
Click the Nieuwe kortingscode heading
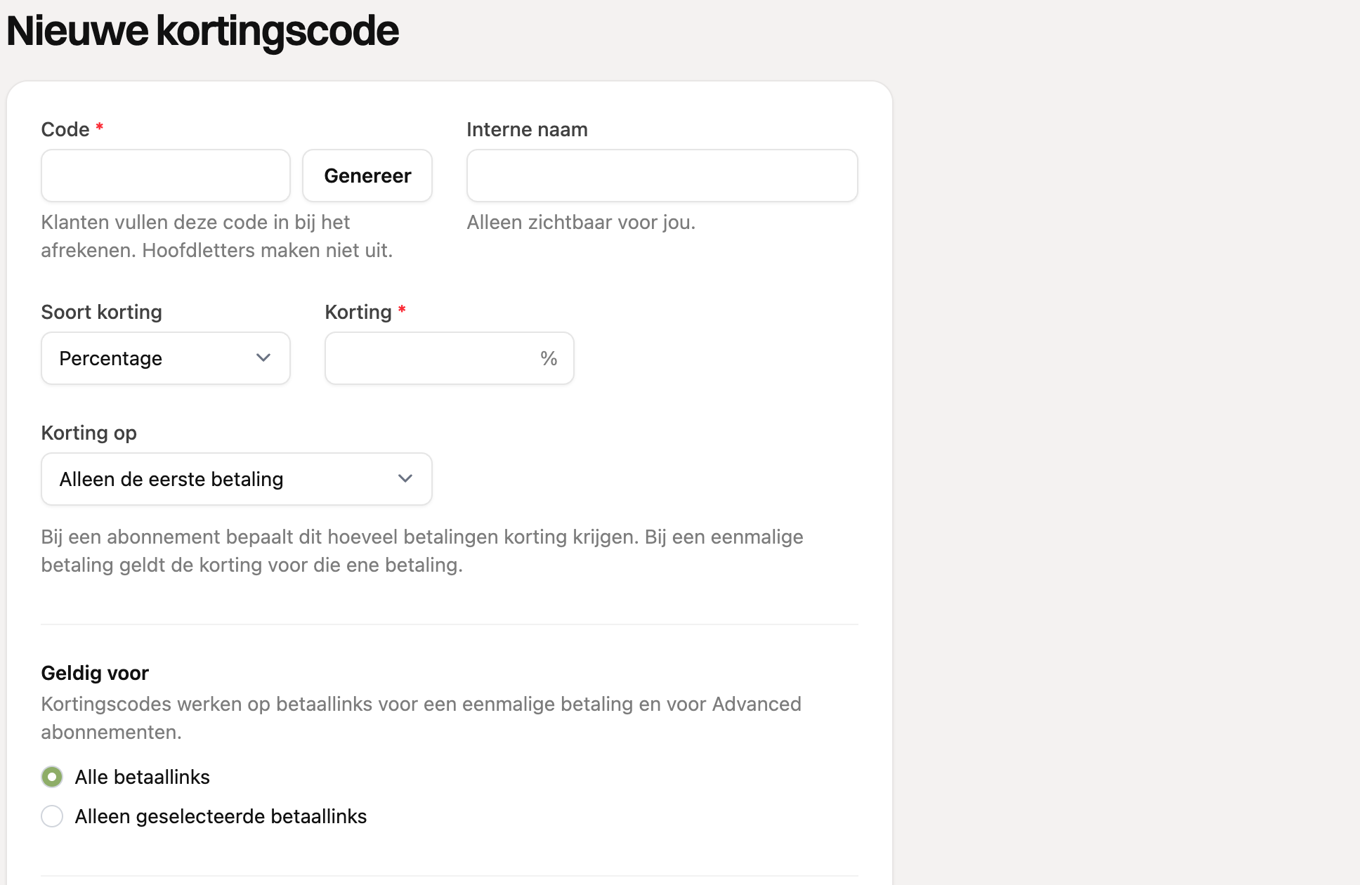click(202, 31)
